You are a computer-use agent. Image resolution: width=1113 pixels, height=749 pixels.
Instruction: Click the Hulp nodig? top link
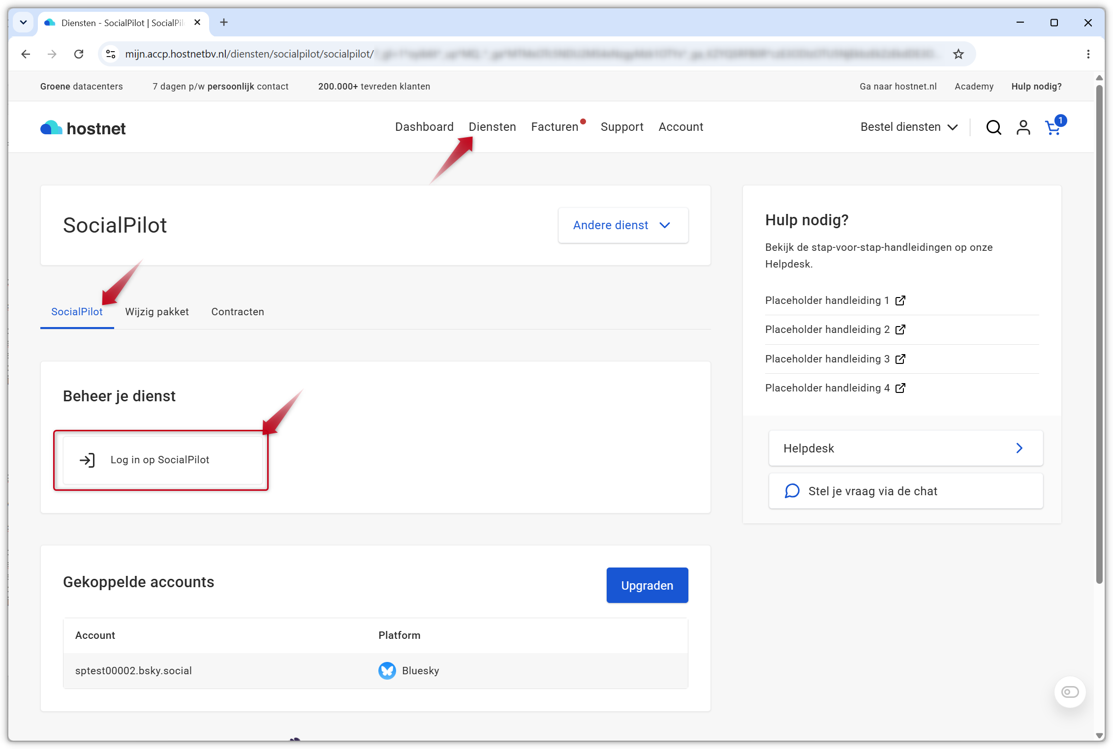click(x=1036, y=87)
